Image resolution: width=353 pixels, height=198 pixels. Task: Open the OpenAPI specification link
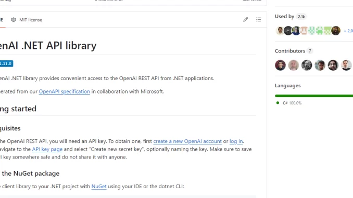tap(64, 91)
